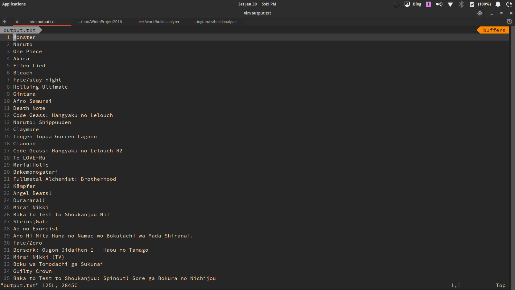515x290 pixels.
Task: Place cursor on line Guilty Crown
Action: point(33,271)
